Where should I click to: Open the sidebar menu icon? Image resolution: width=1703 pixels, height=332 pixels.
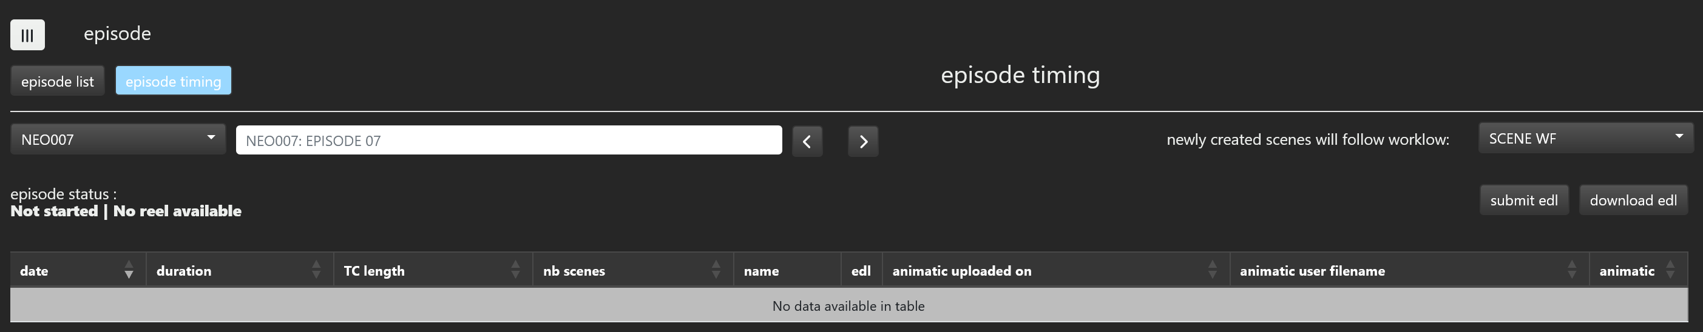tap(27, 35)
